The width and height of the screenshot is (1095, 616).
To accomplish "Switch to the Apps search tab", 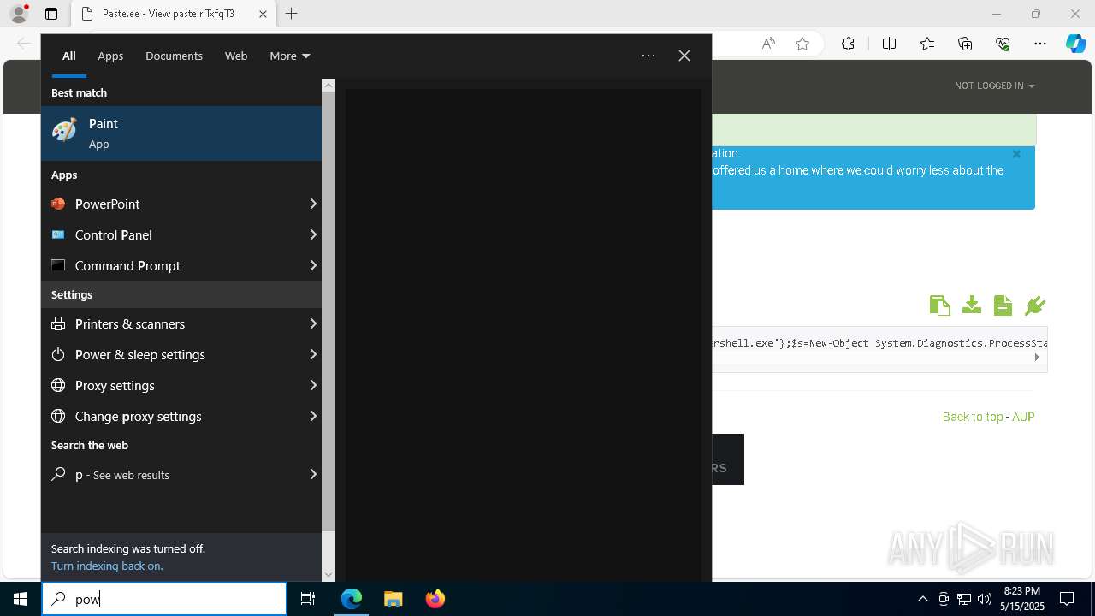I will click(x=110, y=56).
